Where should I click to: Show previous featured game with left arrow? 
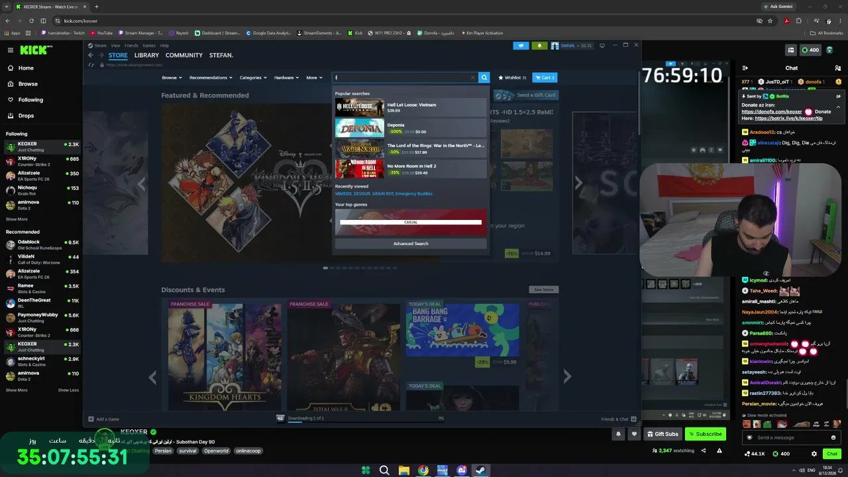141,183
